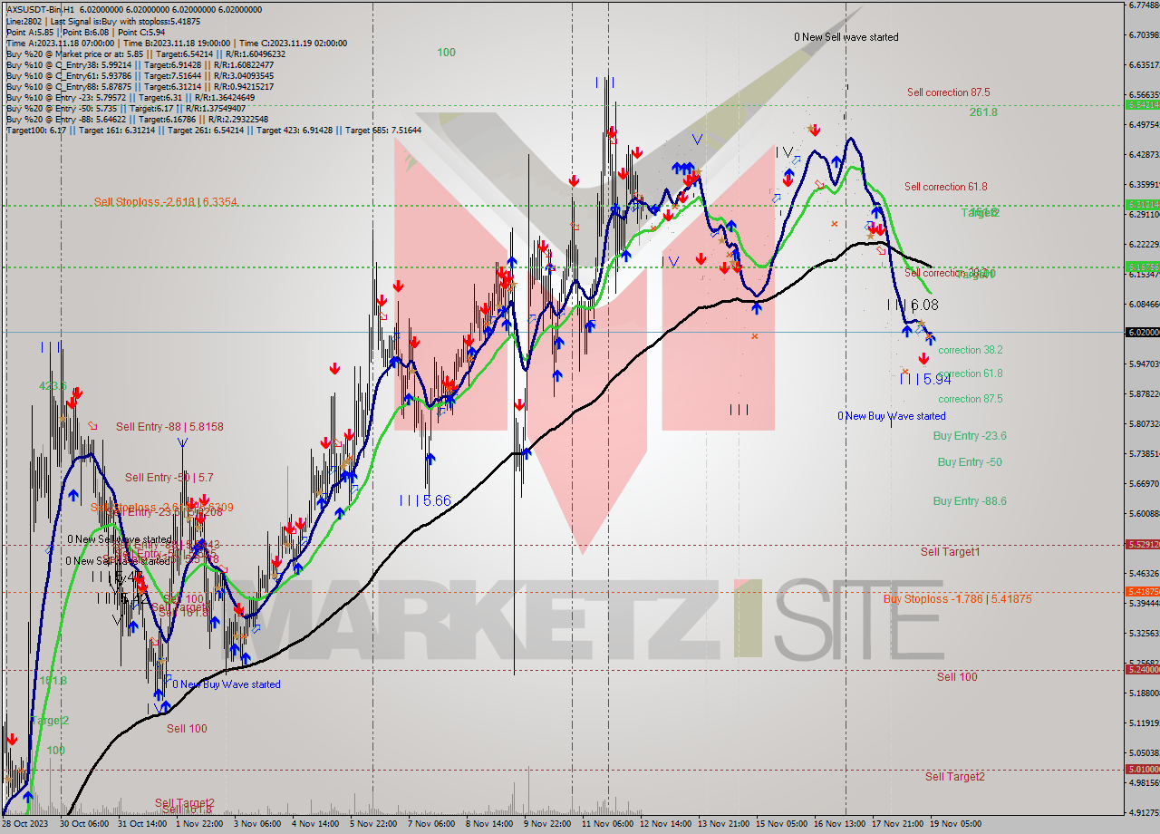The image size is (1160, 834).
Task: Click the 'Time A:2023.11.18 07:00:00' info line
Action: coord(177,43)
